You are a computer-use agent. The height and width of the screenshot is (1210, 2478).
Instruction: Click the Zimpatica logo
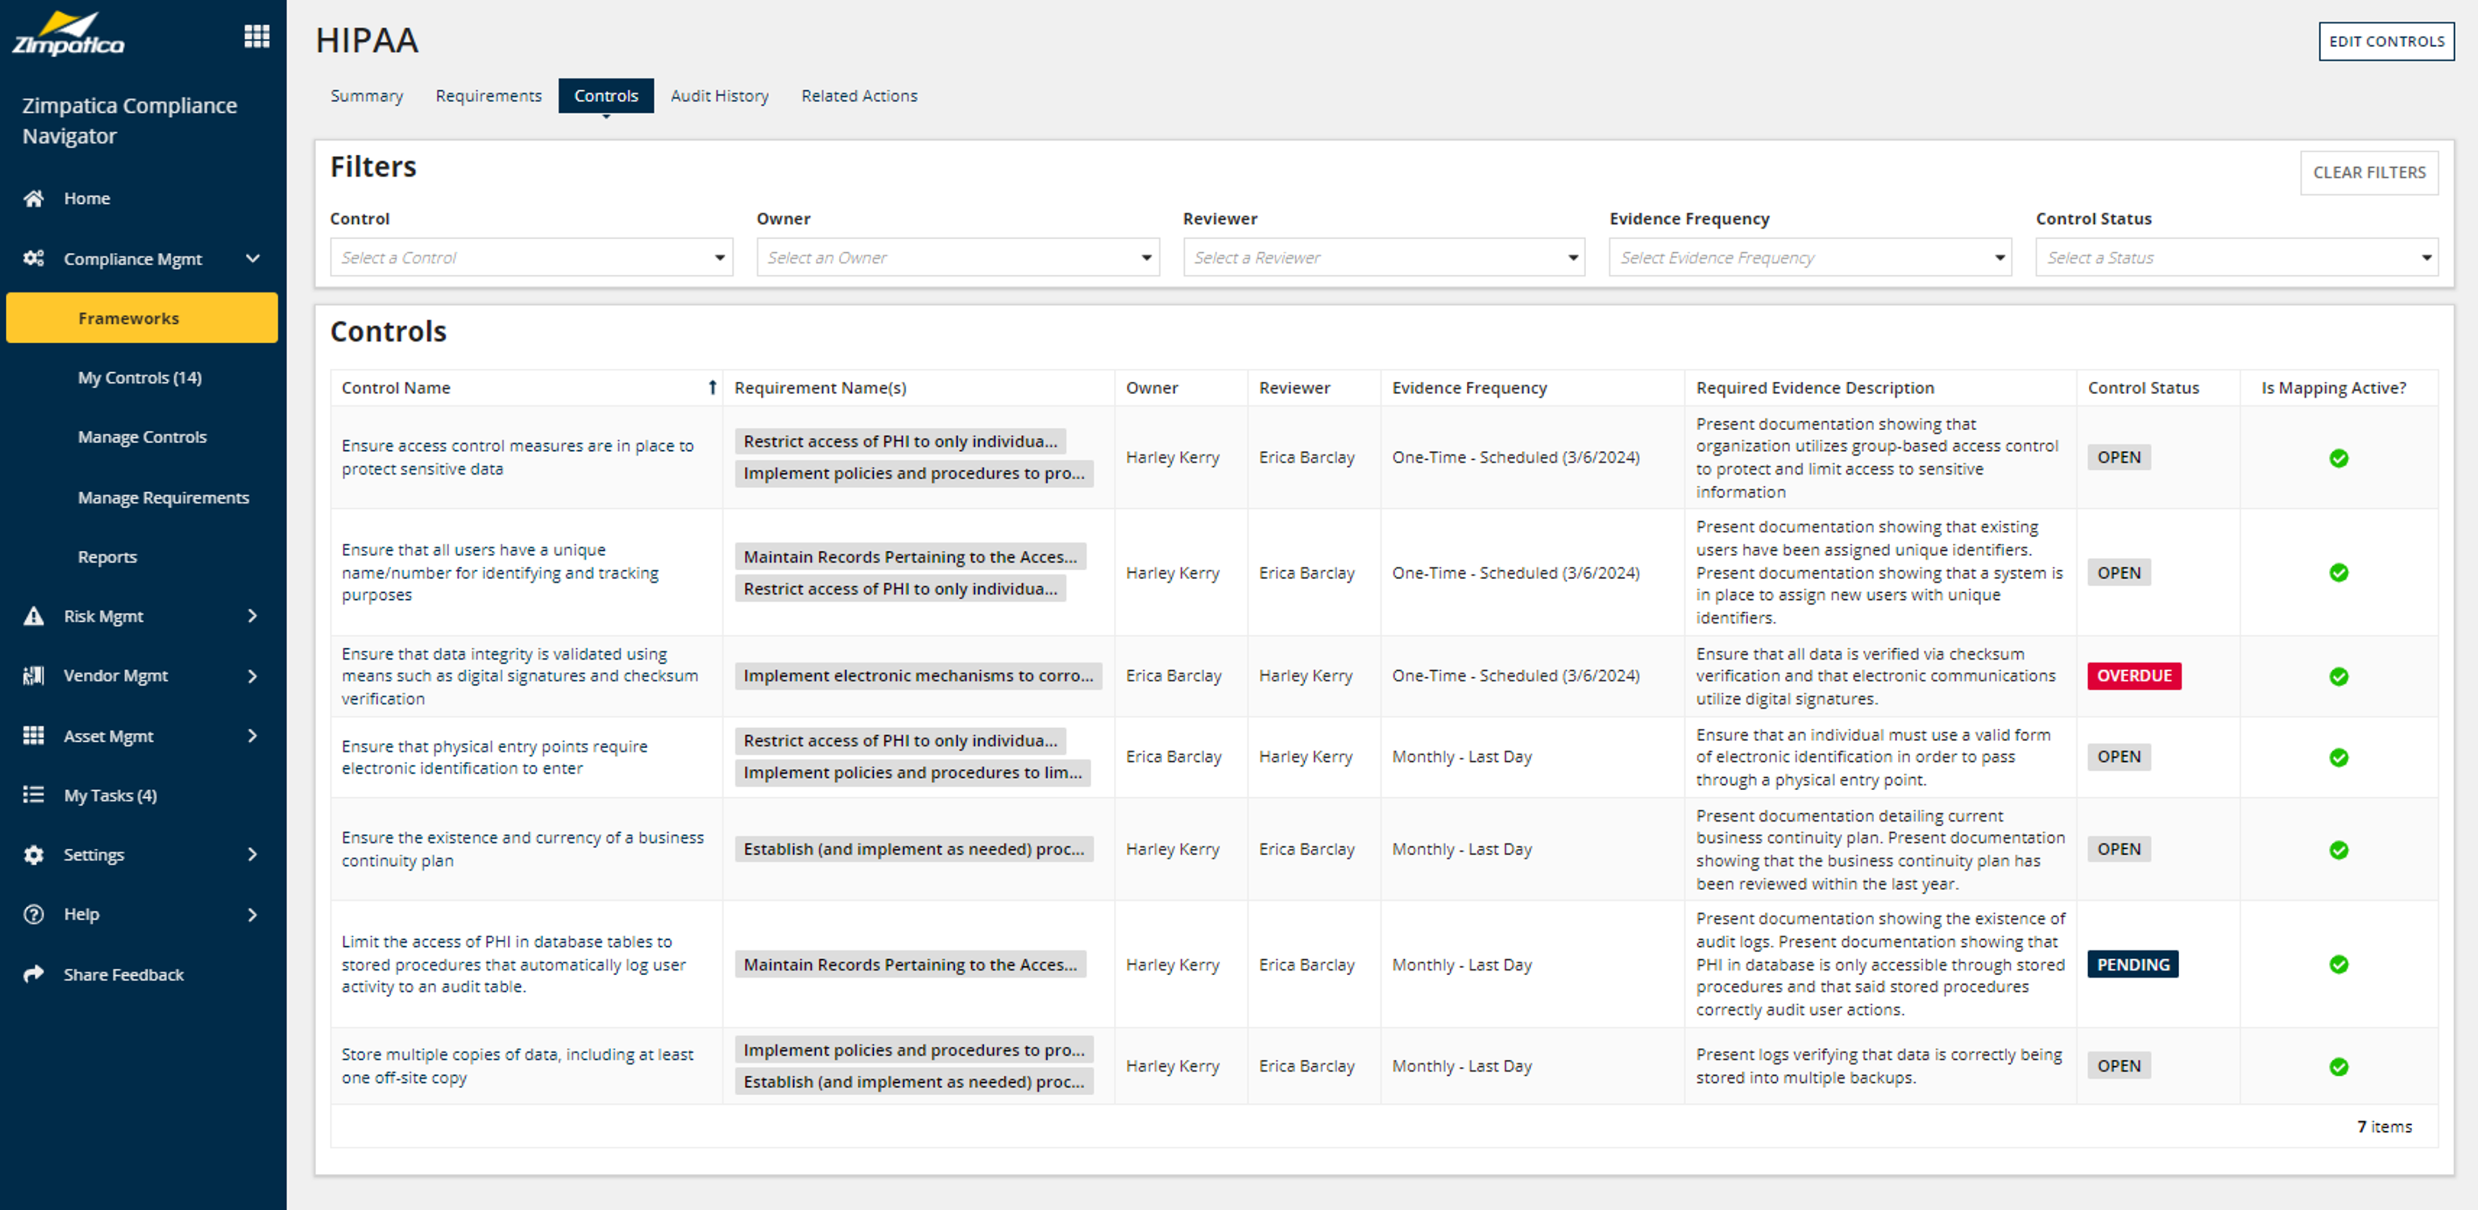tap(68, 35)
